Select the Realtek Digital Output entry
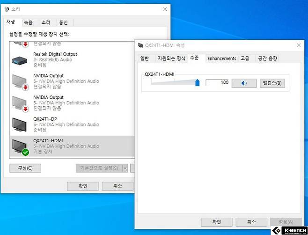 point(72,60)
